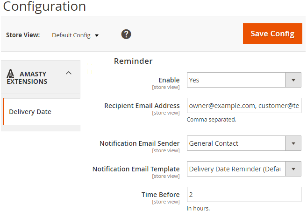The image size is (307, 217).
Task: Collapse the Amasty Extensions section chevron
Action: [69, 73]
